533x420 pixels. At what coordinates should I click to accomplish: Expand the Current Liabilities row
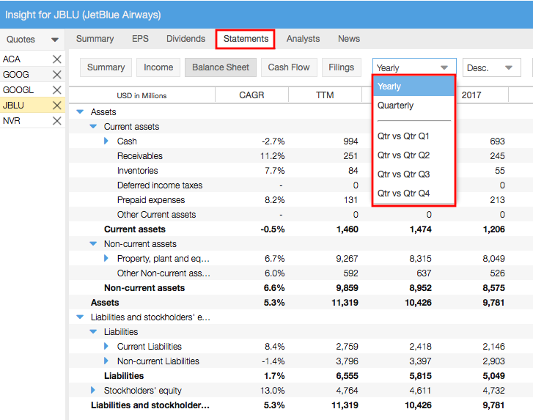(x=106, y=346)
